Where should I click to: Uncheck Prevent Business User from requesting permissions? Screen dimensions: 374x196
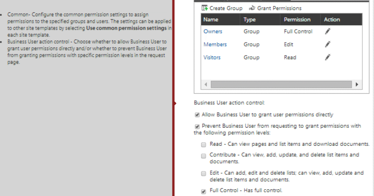pyautogui.click(x=197, y=126)
